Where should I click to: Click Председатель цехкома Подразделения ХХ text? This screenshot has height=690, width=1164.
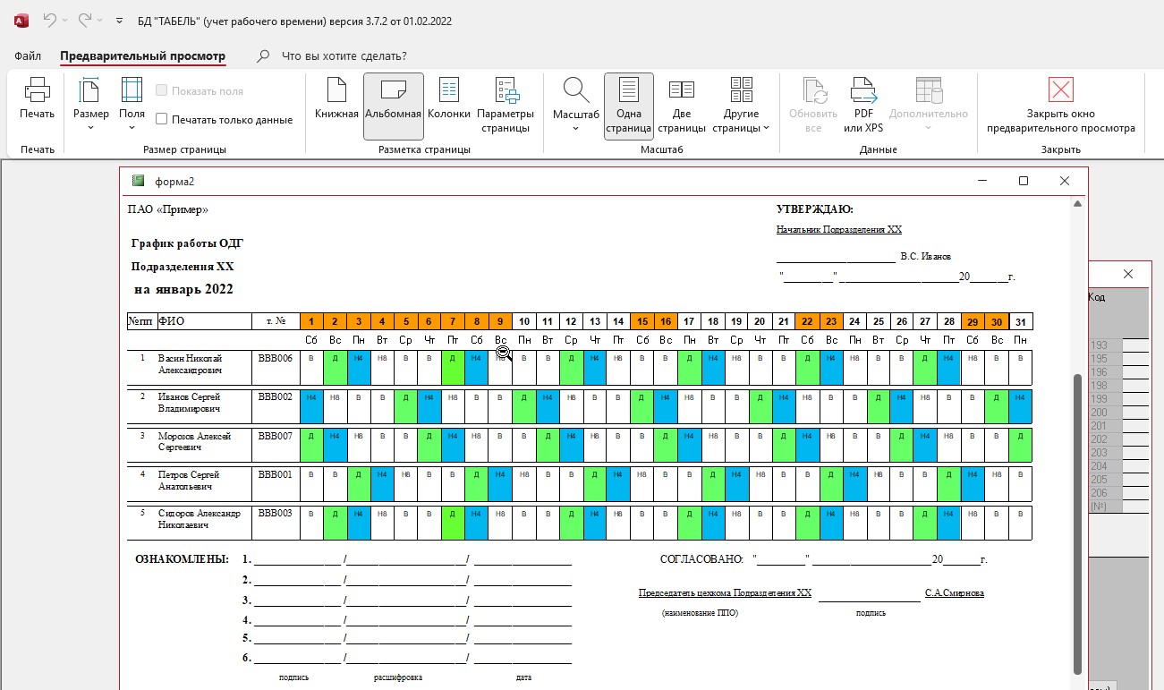coord(725,592)
